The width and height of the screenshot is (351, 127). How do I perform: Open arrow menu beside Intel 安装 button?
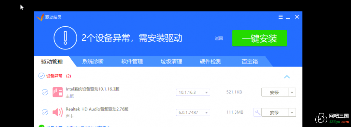click(292, 92)
